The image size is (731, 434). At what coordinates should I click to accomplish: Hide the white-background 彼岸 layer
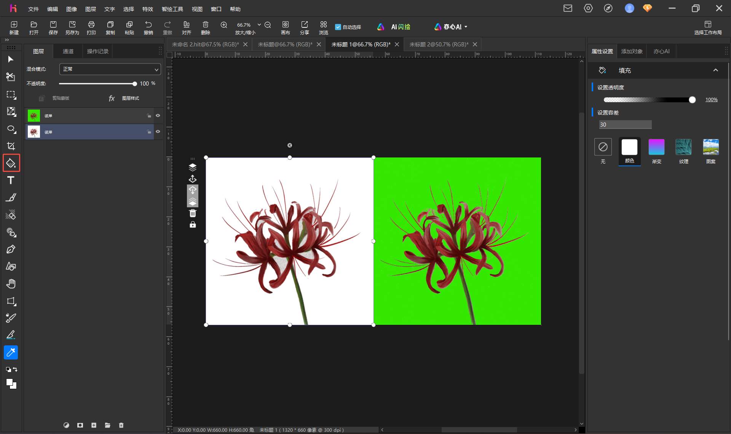[158, 132]
